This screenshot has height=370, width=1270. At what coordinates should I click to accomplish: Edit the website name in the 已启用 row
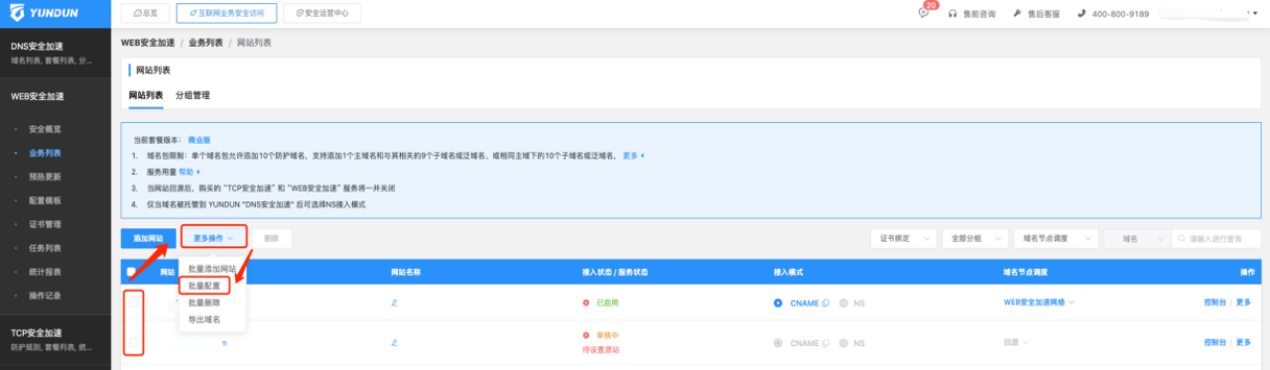pos(394,302)
